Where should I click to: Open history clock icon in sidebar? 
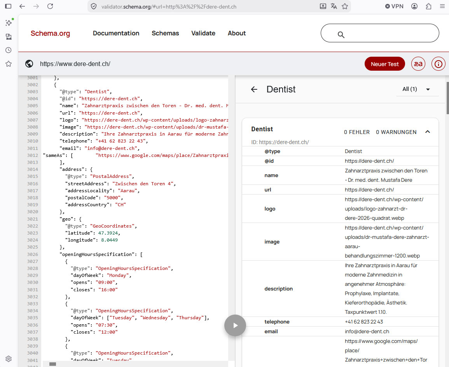coord(9,50)
